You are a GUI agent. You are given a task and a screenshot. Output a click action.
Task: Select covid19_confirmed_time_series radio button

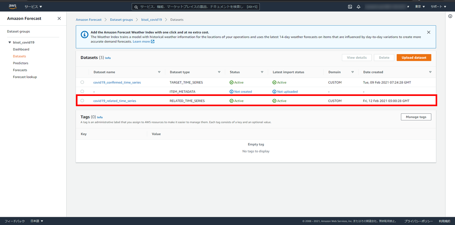click(82, 82)
